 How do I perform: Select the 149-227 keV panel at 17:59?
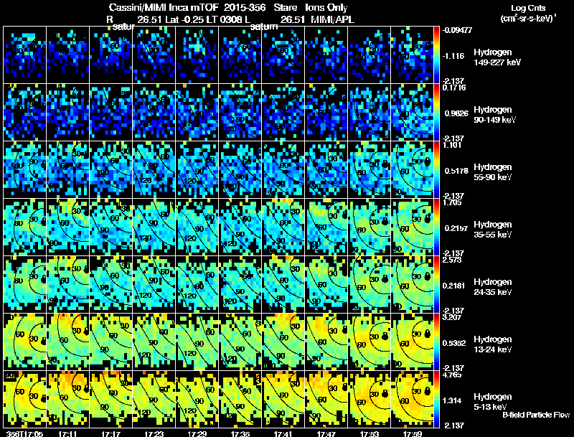[412, 55]
